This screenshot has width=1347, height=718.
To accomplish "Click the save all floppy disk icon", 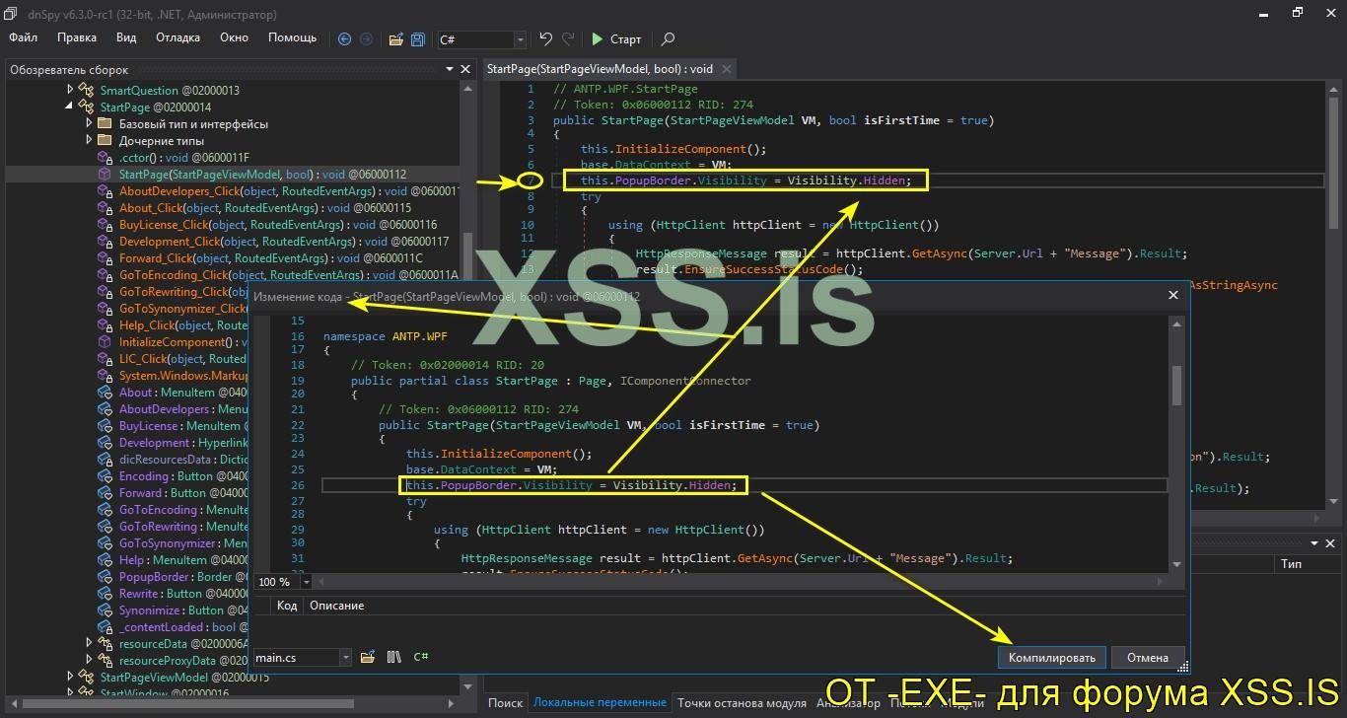I will point(418,39).
